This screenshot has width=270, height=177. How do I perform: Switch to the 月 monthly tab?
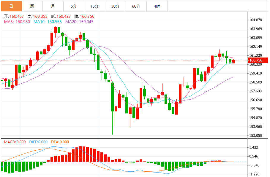click(53, 6)
